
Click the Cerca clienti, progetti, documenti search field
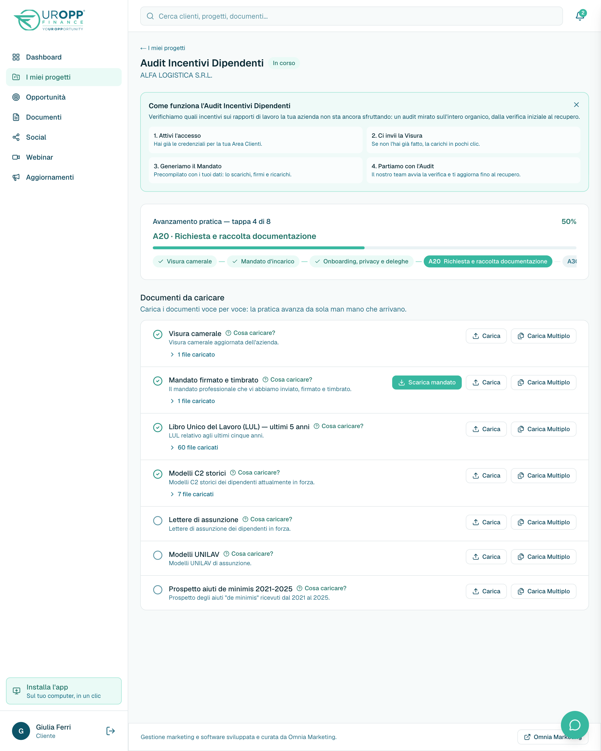351,16
